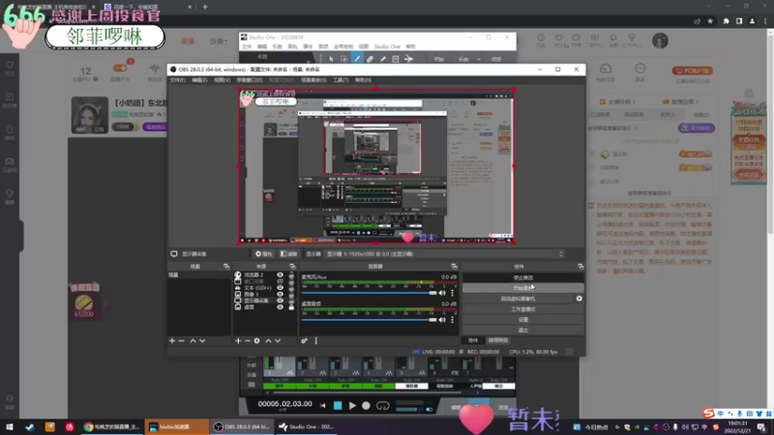Image resolution: width=774 pixels, height=435 pixels.
Task: Click the 设置 button in OBS Controls
Action: pos(522,320)
